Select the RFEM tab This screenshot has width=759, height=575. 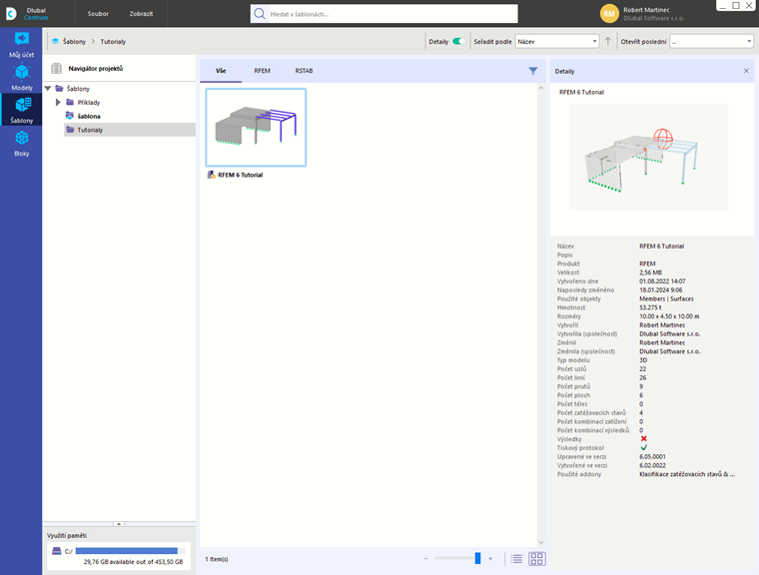point(262,71)
